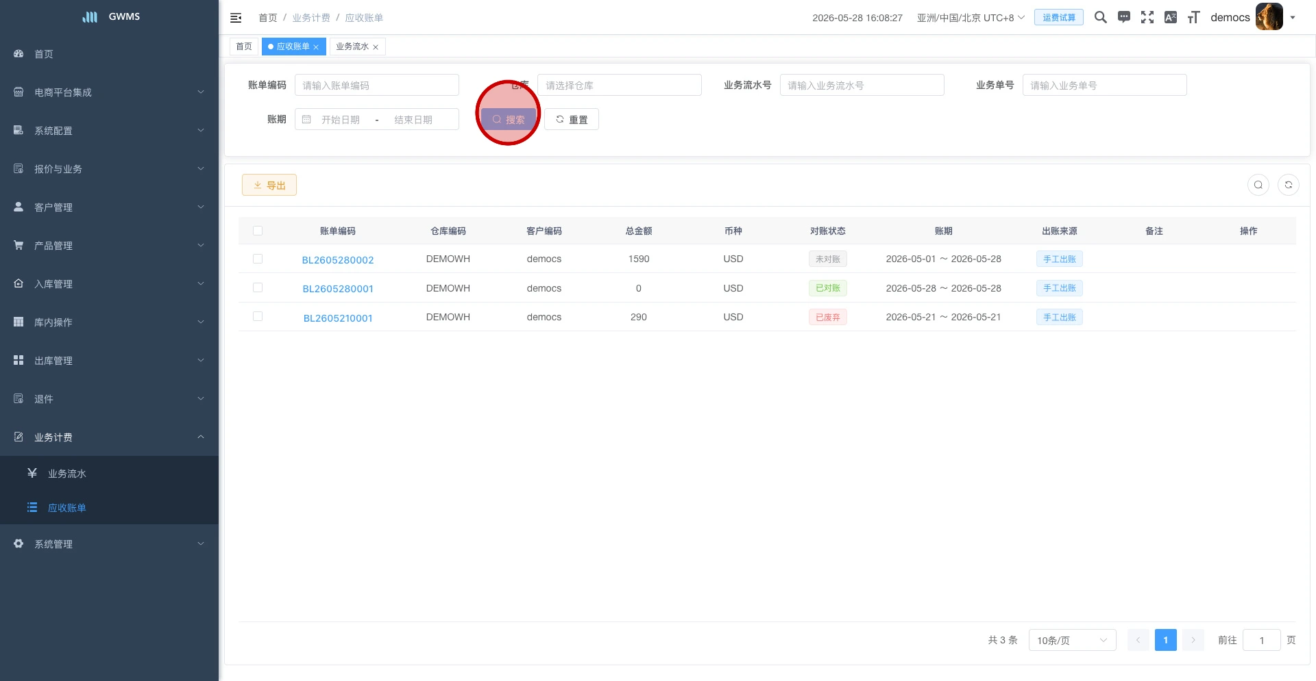This screenshot has height=681, width=1316.
Task: Open the 10条/页 page size dropdown
Action: (x=1073, y=641)
